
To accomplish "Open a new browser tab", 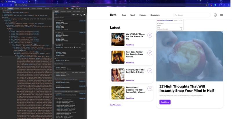I will click(29, 1).
